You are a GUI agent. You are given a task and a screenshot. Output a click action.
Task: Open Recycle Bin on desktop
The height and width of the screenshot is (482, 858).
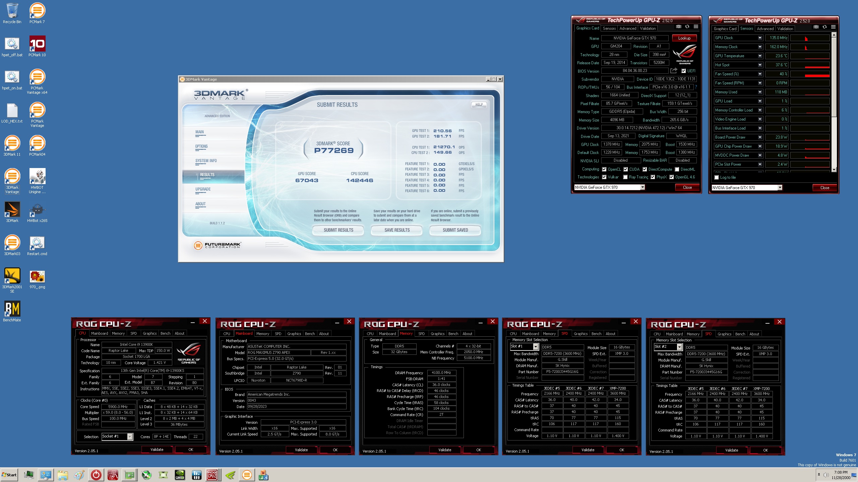[12, 13]
